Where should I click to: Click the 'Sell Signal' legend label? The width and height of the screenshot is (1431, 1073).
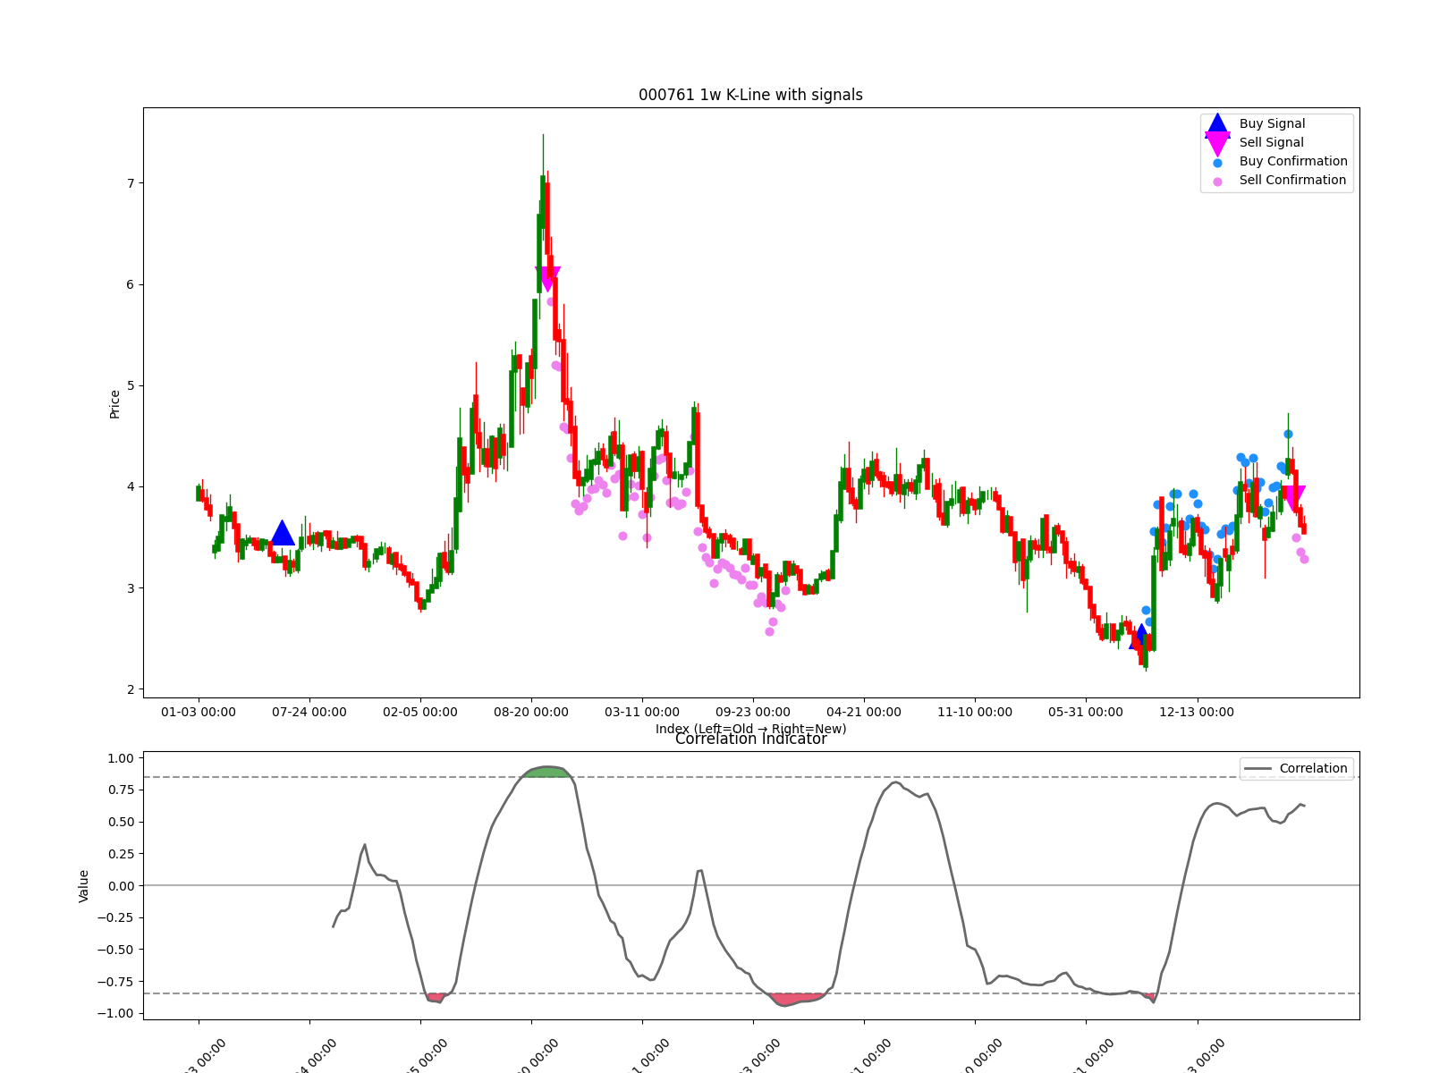click(x=1271, y=143)
